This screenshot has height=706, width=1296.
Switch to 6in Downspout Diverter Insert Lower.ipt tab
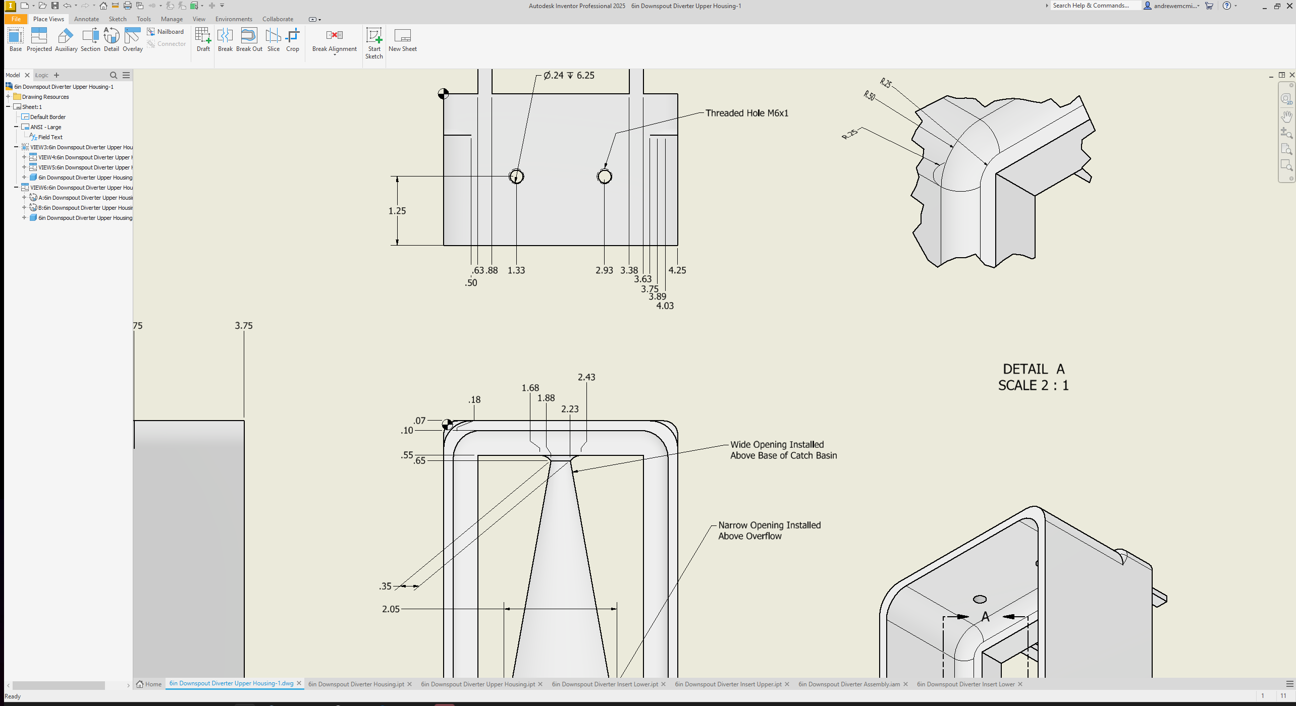pos(605,684)
